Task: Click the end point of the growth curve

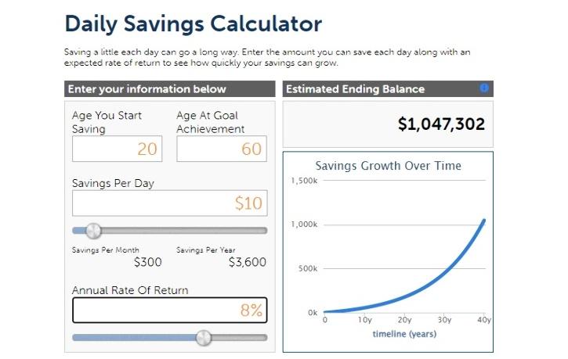Action: point(483,220)
